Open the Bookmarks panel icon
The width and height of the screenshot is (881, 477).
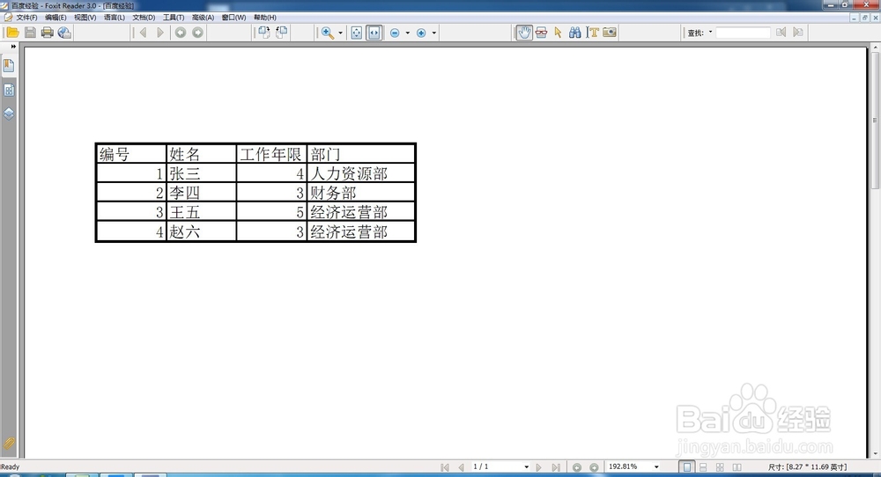[9, 66]
